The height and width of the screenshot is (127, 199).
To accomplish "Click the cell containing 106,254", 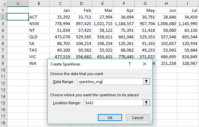I will 103,43.
